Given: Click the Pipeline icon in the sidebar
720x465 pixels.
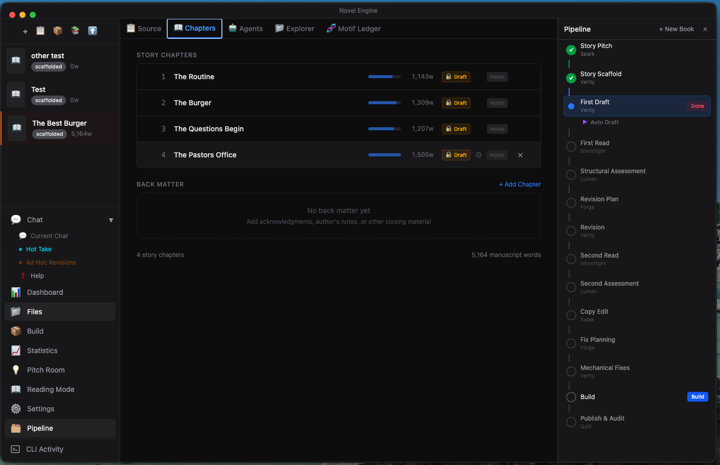Looking at the screenshot, I should pos(16,428).
